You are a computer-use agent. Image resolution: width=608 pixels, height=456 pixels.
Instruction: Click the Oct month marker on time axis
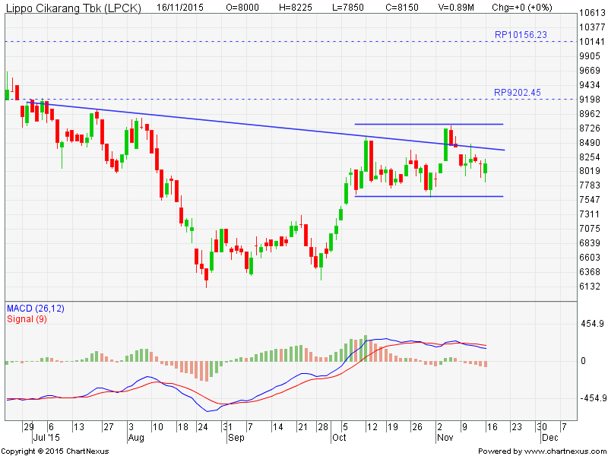338,439
